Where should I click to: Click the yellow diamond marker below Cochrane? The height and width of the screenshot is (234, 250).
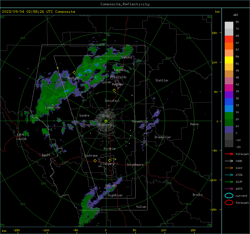pyautogui.click(x=95, y=161)
